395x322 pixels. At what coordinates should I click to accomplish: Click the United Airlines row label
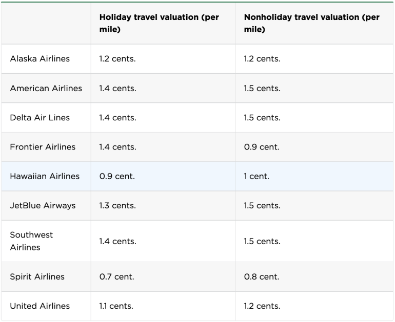click(39, 306)
